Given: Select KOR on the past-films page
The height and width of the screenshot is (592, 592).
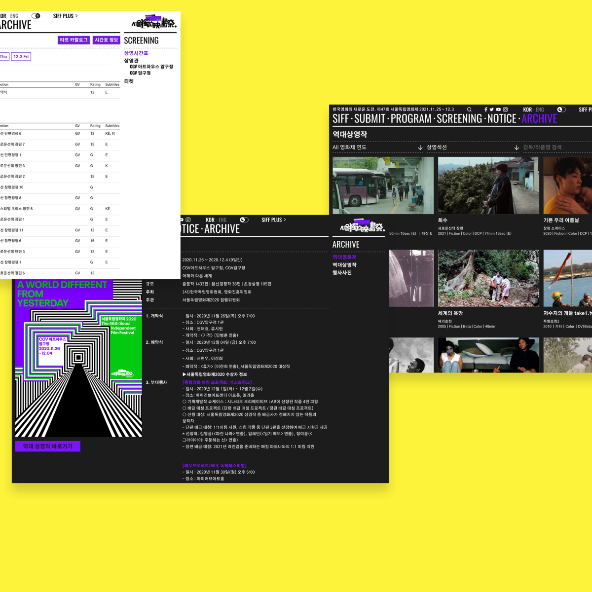Looking at the screenshot, I should point(527,110).
